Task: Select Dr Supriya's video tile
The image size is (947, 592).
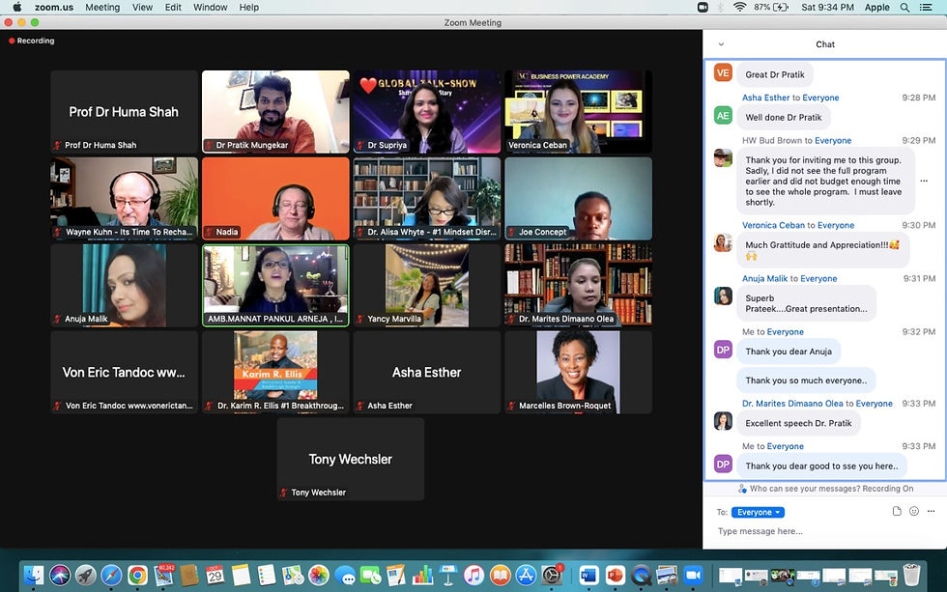Action: click(427, 112)
